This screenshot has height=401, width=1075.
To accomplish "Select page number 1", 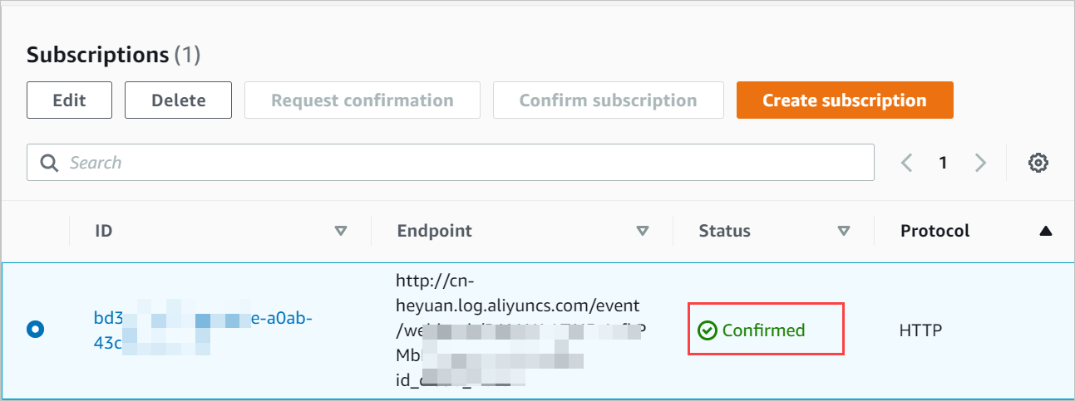I will coord(943,163).
